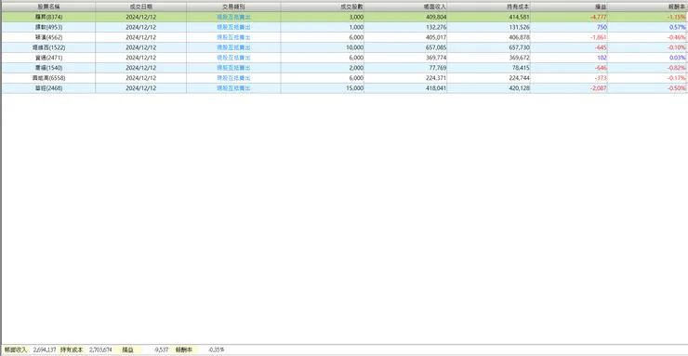Select the stock name cell coded (1540)
The height and width of the screenshot is (356, 688).
coord(48,68)
